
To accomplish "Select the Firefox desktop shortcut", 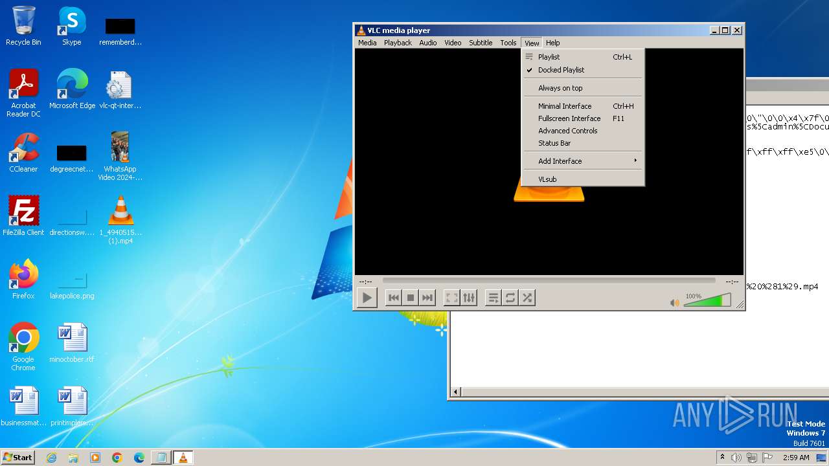I will pos(23,279).
